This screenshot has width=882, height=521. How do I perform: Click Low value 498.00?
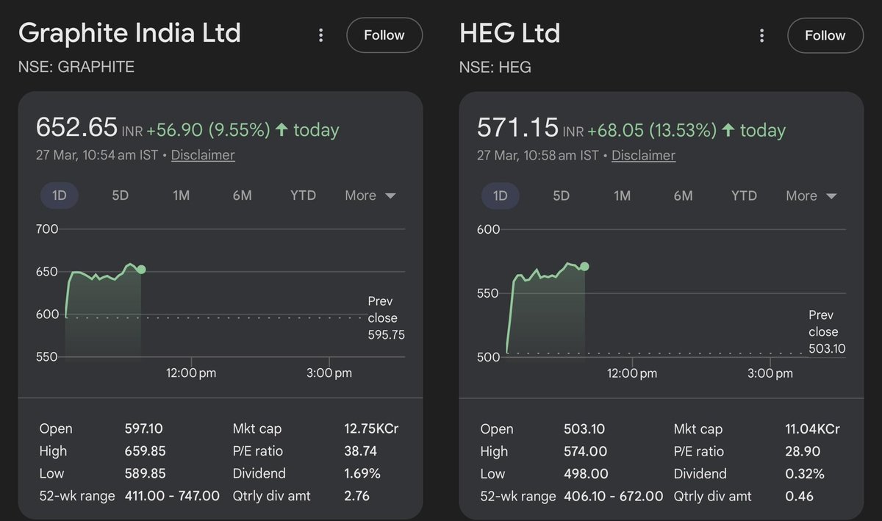[x=585, y=474]
